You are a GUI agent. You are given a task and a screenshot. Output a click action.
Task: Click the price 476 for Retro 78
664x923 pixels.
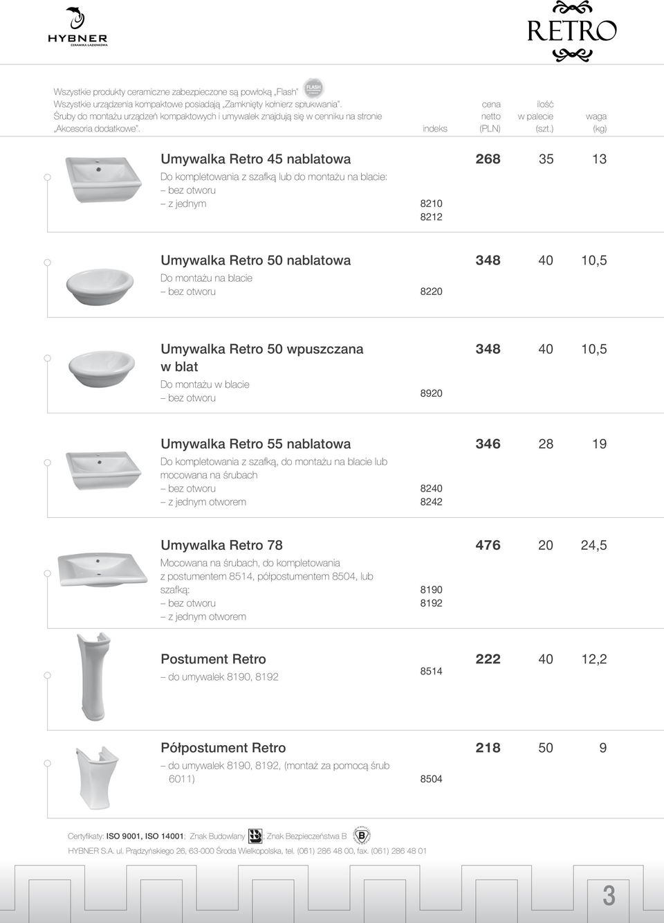[x=488, y=546]
